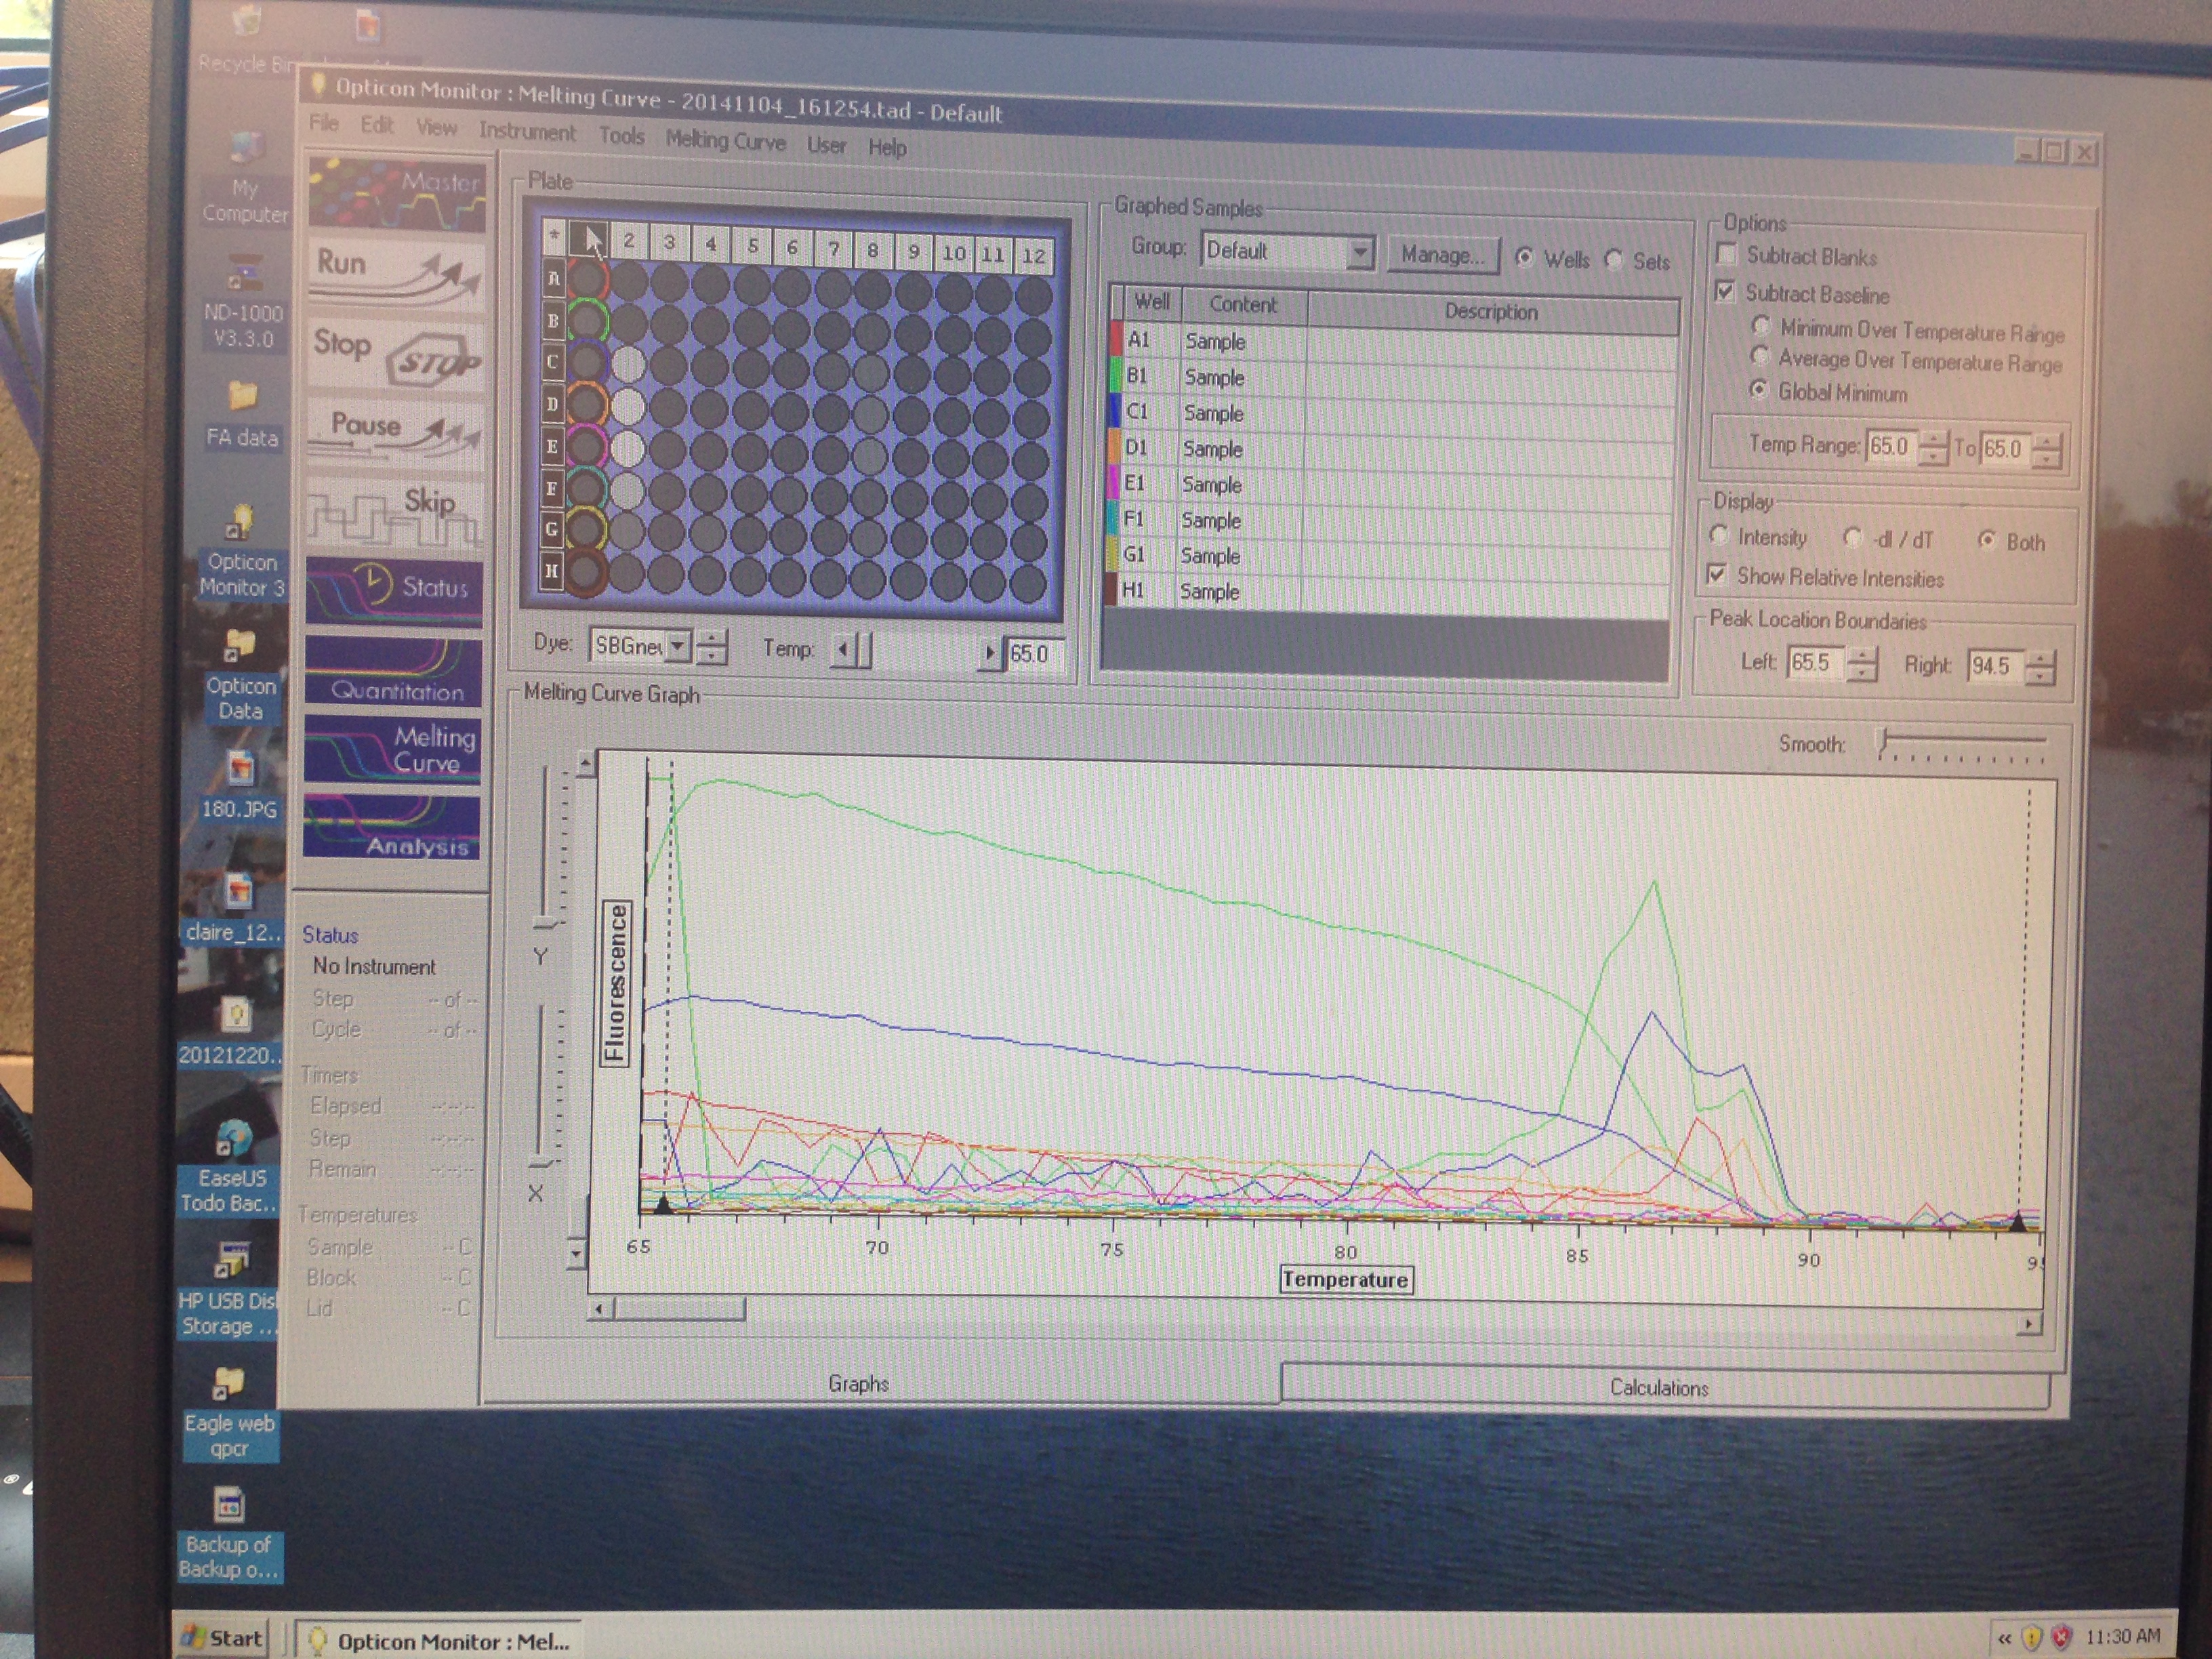Switch to the Graphs tab
Image resolution: width=2212 pixels, height=1659 pixels.
[x=858, y=1383]
